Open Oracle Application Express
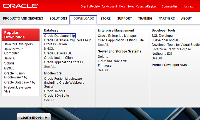Image resolution: width=200 pixels, height=120 pixels. point(63,62)
